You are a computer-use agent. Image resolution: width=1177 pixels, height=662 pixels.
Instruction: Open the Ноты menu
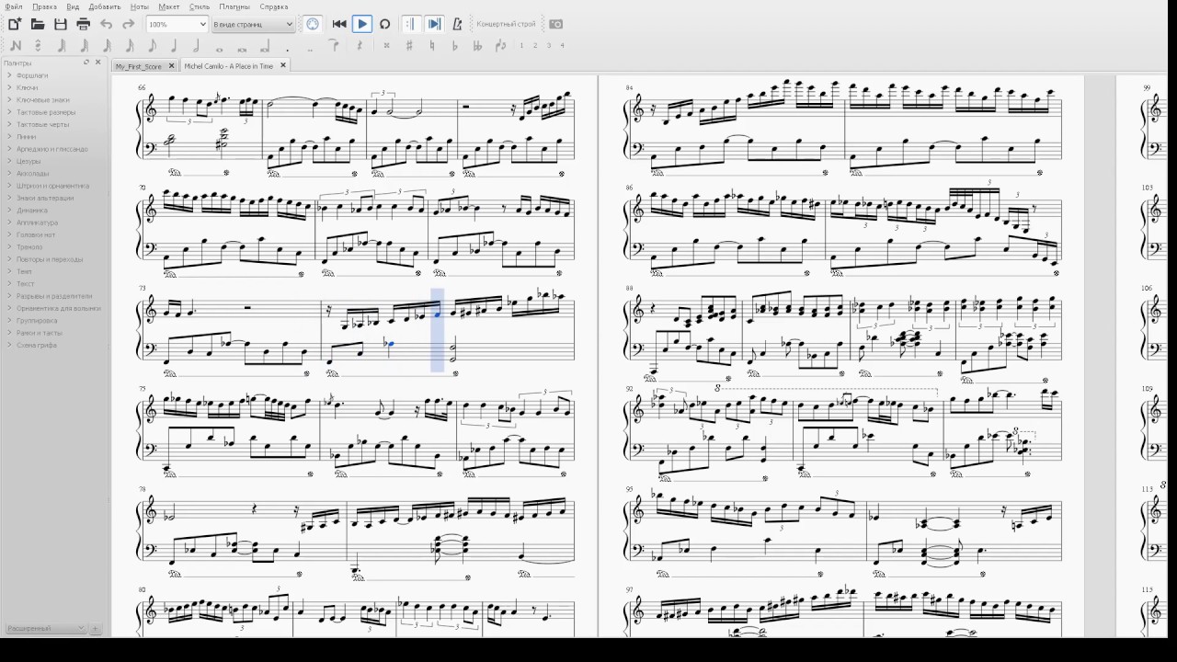[x=139, y=6]
